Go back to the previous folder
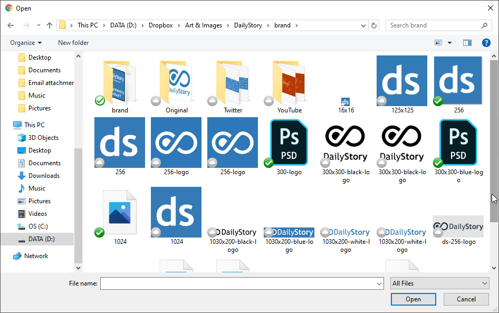This screenshot has width=499, height=313. tap(11, 25)
